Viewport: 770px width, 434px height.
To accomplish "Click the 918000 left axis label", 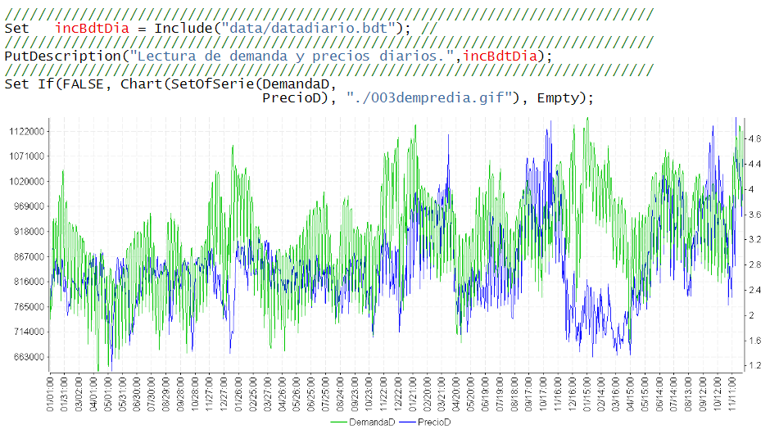I will (29, 232).
